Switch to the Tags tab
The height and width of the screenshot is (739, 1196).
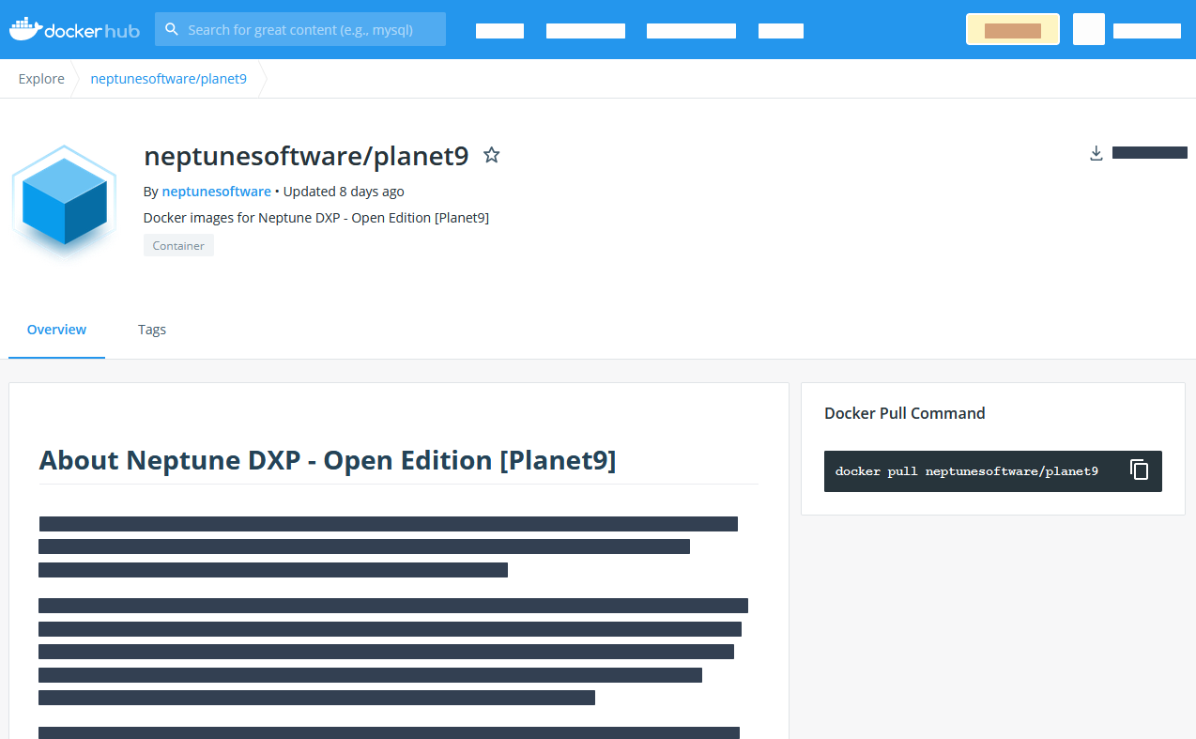coord(152,330)
